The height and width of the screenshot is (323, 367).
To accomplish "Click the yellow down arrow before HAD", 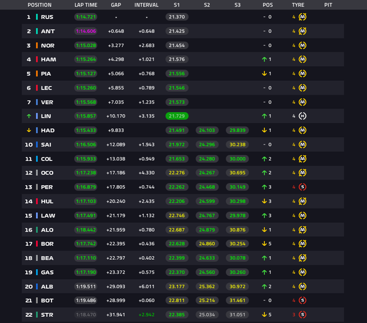I will point(29,130).
